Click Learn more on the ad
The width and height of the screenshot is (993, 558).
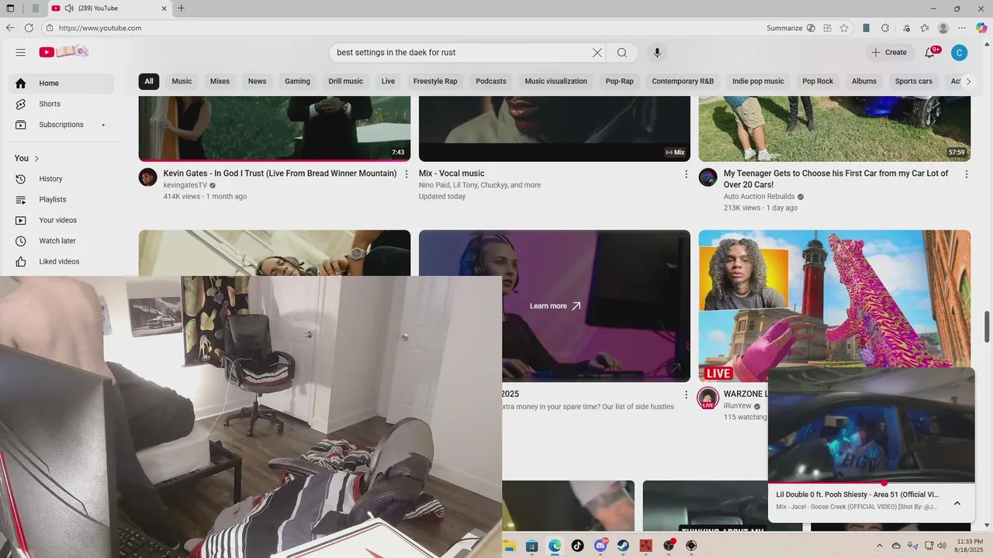555,306
